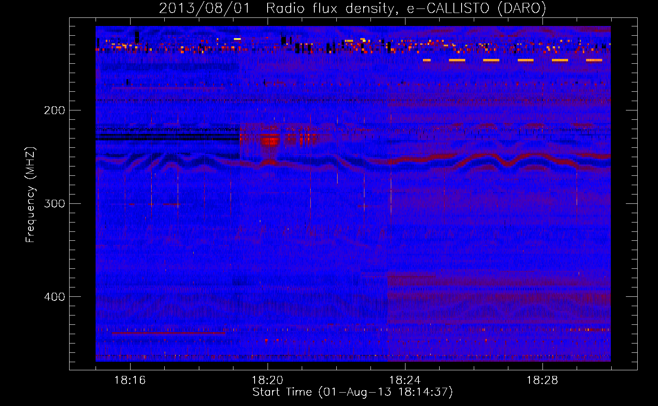Click the '300' frequency tick label

point(54,203)
